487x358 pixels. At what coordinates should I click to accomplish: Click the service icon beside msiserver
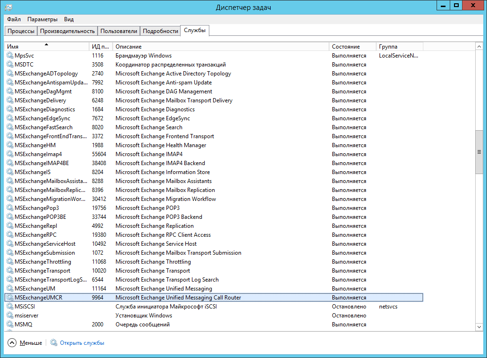coord(10,316)
